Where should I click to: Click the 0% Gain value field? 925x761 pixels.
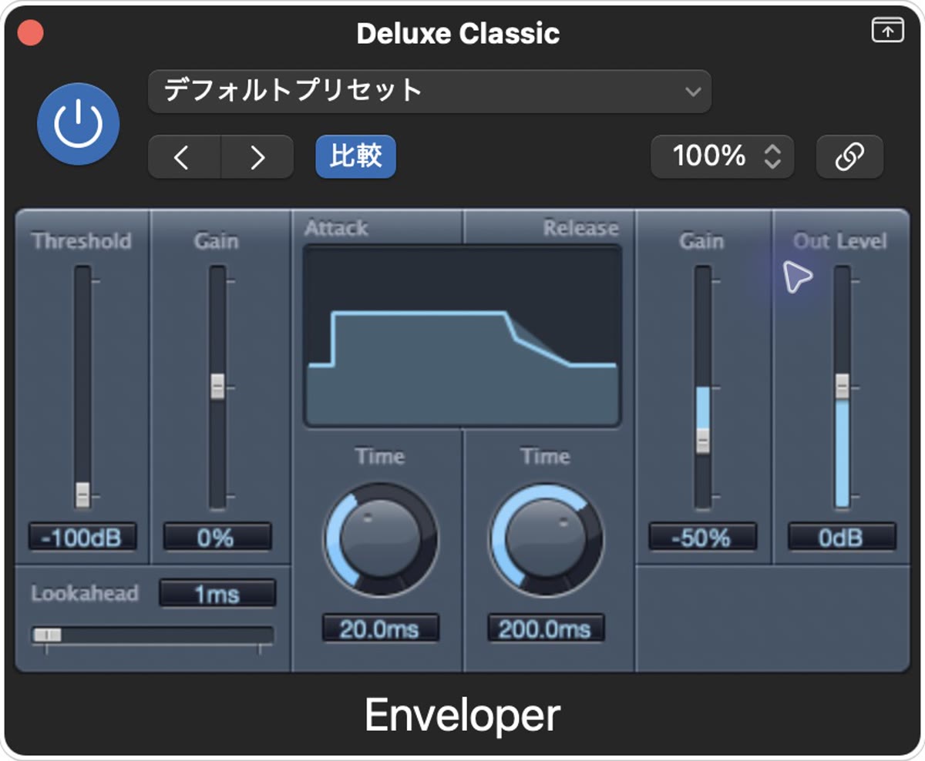pyautogui.click(x=217, y=537)
